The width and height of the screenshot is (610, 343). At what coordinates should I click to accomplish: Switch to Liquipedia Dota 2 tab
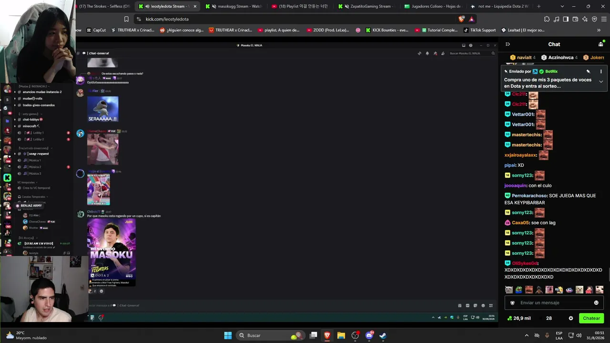pyautogui.click(x=499, y=6)
